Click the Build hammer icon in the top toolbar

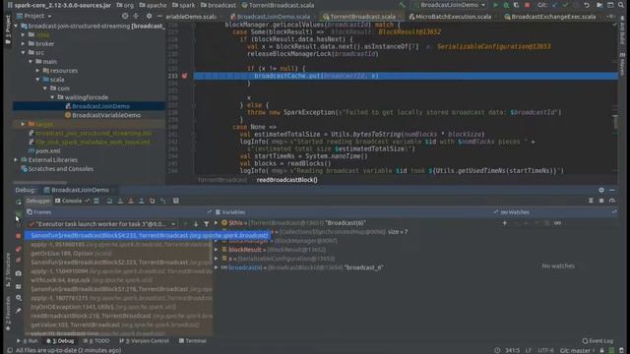click(403, 5)
